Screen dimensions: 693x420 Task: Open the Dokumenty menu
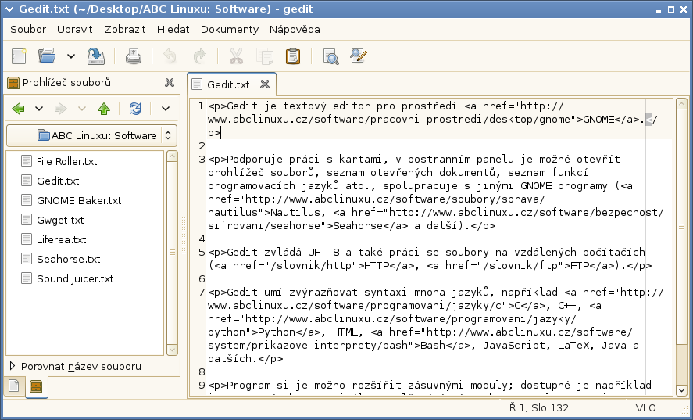(x=230, y=29)
